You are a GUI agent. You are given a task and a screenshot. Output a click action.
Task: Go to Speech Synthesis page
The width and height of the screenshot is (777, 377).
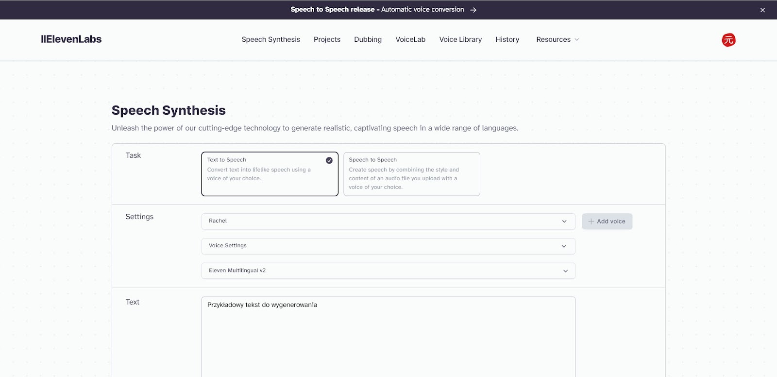coord(271,39)
